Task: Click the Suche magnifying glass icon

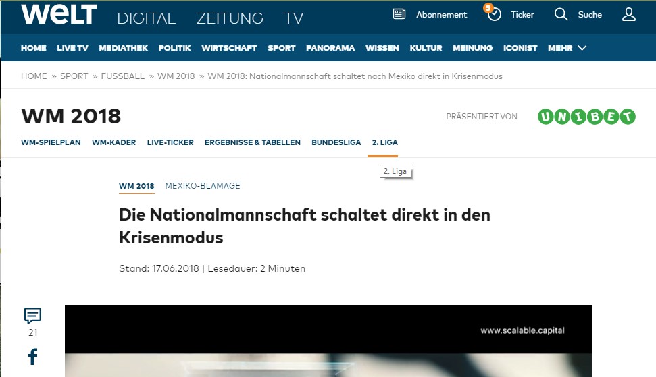Action: 561,14
